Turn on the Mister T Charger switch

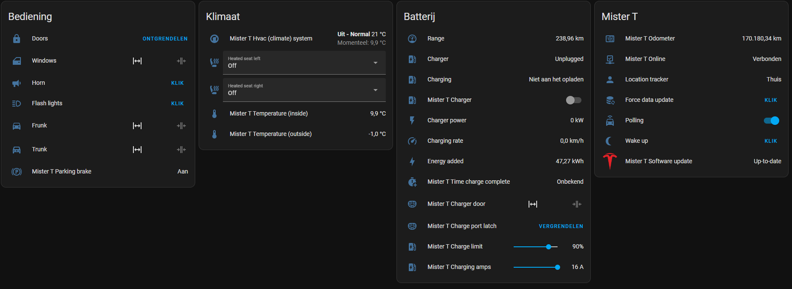coord(573,100)
